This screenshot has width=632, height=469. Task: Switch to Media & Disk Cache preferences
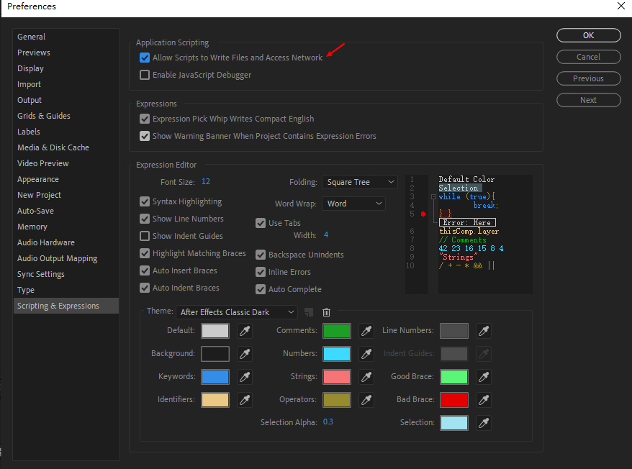click(53, 147)
